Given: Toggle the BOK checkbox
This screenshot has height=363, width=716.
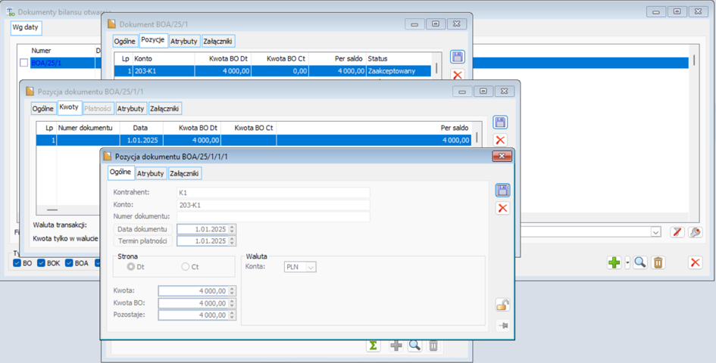Looking at the screenshot, I should [41, 263].
